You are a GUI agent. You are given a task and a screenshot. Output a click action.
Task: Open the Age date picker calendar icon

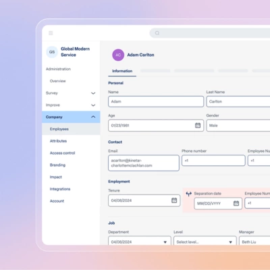pos(198,126)
